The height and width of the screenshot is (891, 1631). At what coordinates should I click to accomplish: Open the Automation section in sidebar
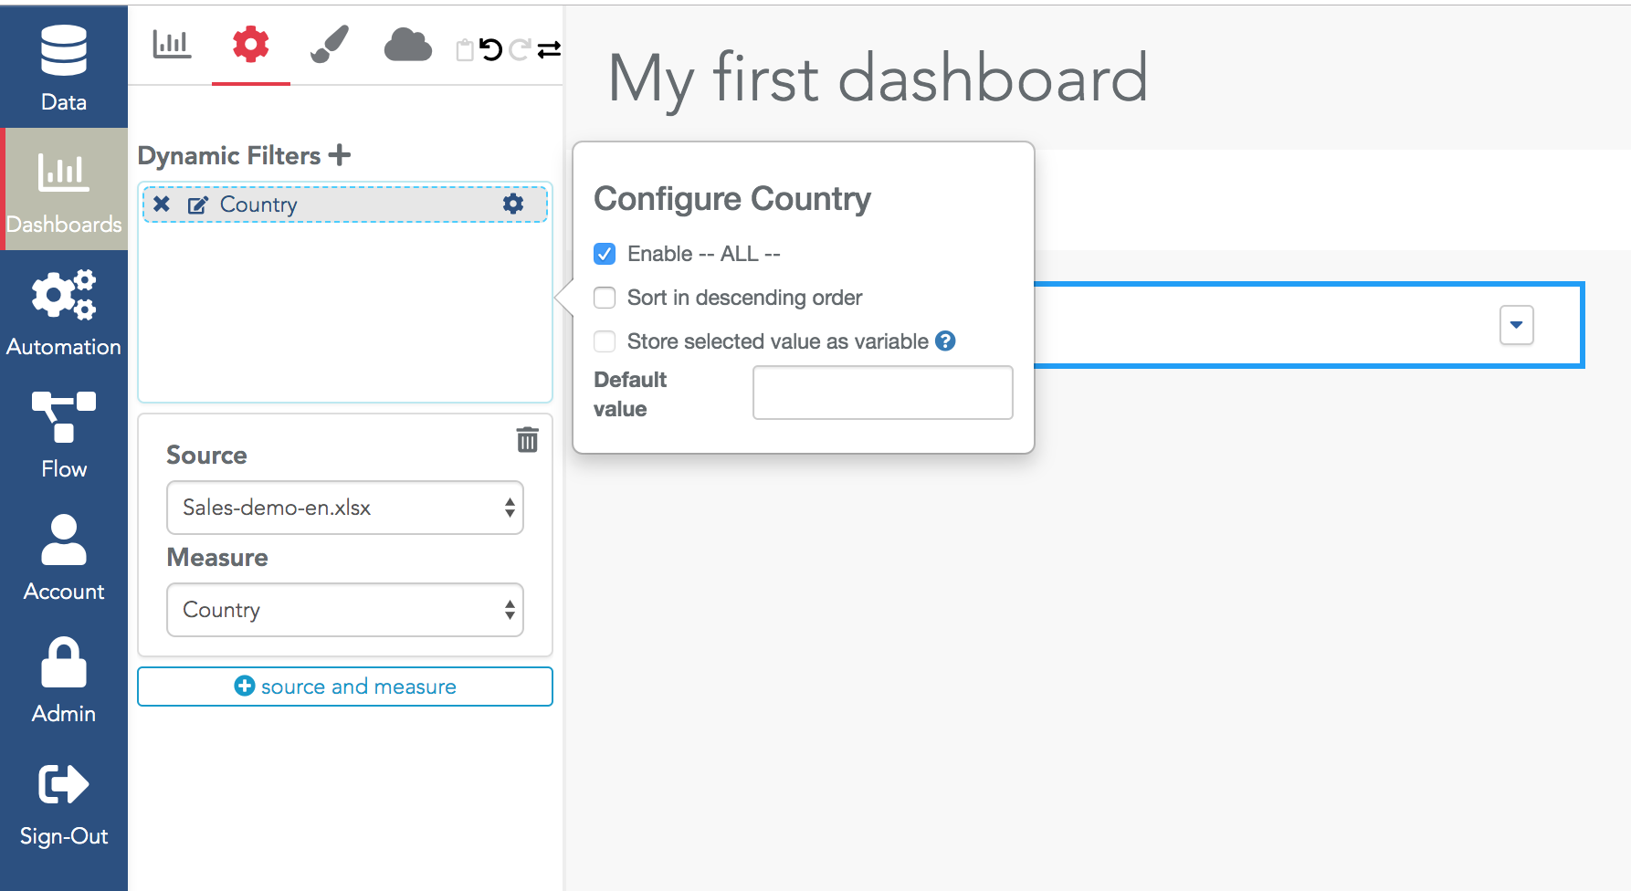pos(64,312)
